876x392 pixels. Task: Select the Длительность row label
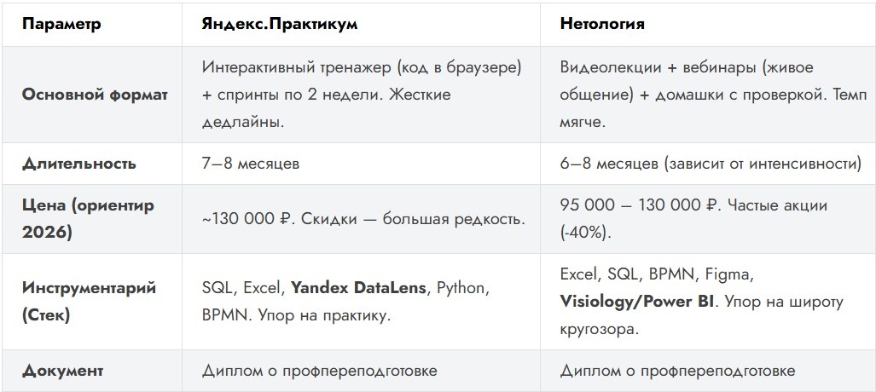[x=78, y=164]
